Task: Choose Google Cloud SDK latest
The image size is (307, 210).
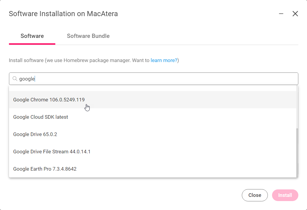Action: pyautogui.click(x=152, y=117)
